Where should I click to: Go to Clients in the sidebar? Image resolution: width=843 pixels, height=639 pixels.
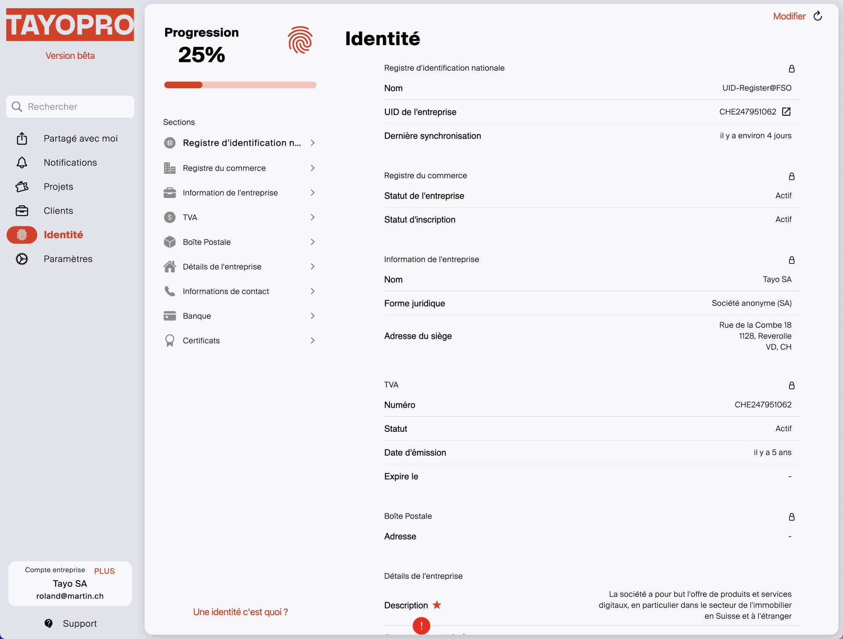pos(58,211)
